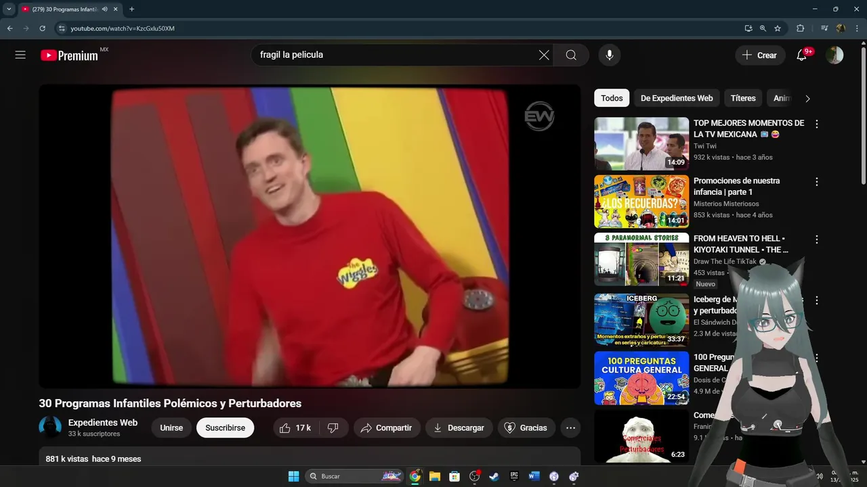This screenshot has height=487, width=867.
Task: Open the Expedientes Web channel avatar
Action: (50, 427)
